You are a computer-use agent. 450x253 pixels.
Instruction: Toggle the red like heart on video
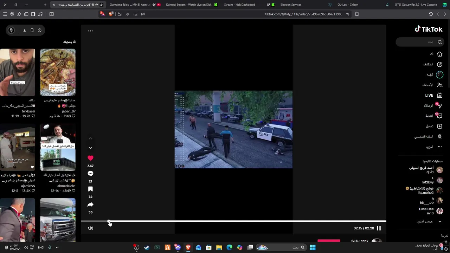(90, 158)
